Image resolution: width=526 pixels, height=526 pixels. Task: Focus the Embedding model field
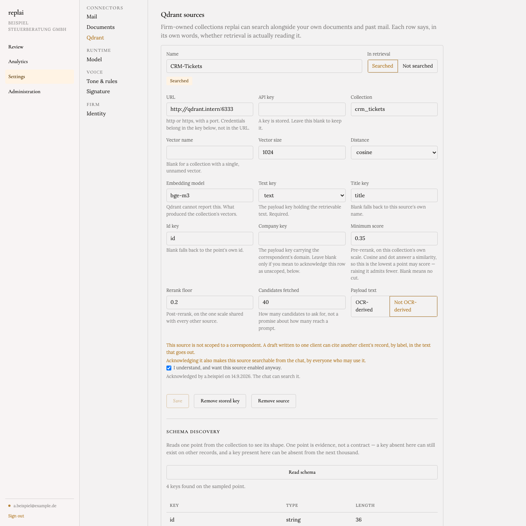click(x=210, y=195)
